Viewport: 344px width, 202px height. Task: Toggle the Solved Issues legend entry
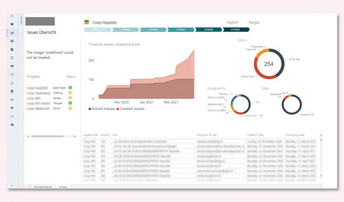[x=102, y=108]
